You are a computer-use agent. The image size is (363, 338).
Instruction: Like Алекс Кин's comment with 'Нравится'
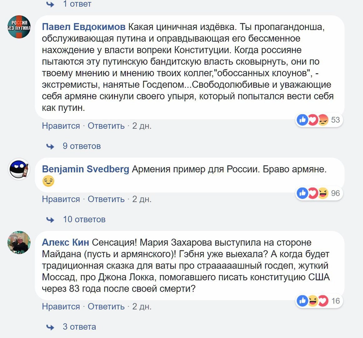click(x=61, y=307)
